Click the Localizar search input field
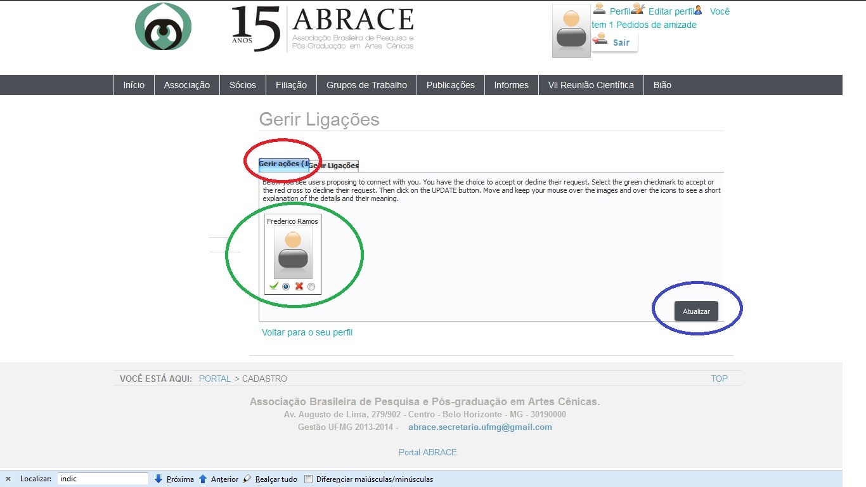 pyautogui.click(x=103, y=479)
